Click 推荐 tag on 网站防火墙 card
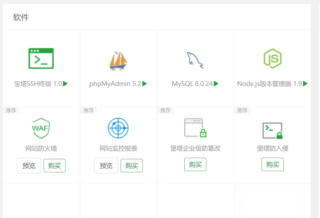The image size is (320, 218). [x=11, y=110]
